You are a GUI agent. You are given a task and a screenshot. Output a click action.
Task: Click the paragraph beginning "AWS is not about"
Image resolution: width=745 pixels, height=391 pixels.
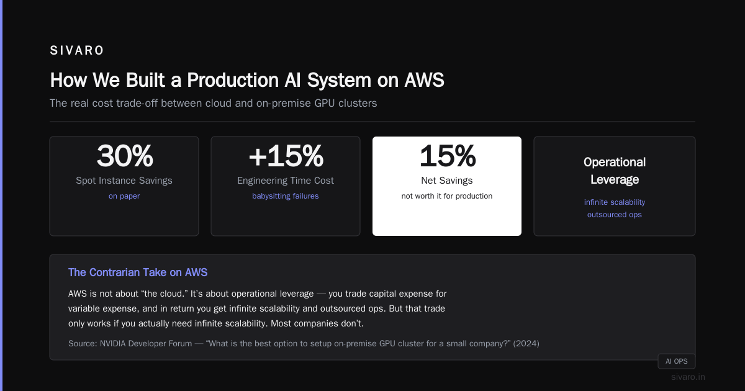click(257, 308)
